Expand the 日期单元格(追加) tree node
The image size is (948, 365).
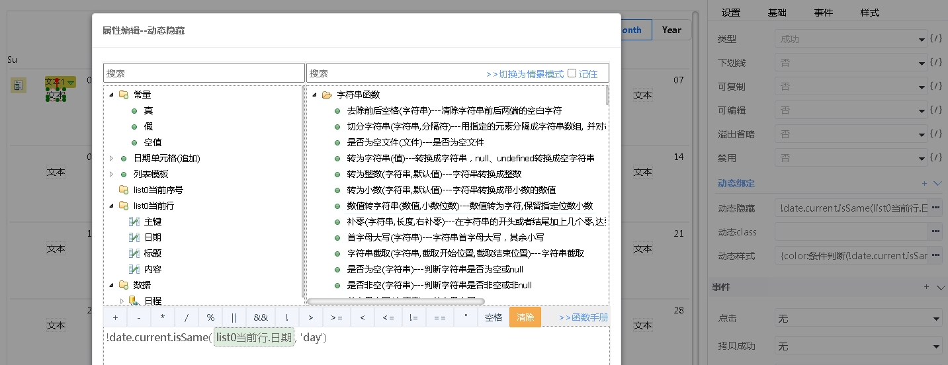click(111, 158)
